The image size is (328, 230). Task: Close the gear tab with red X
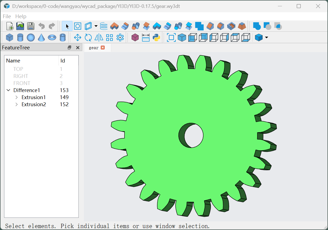pyautogui.click(x=103, y=48)
